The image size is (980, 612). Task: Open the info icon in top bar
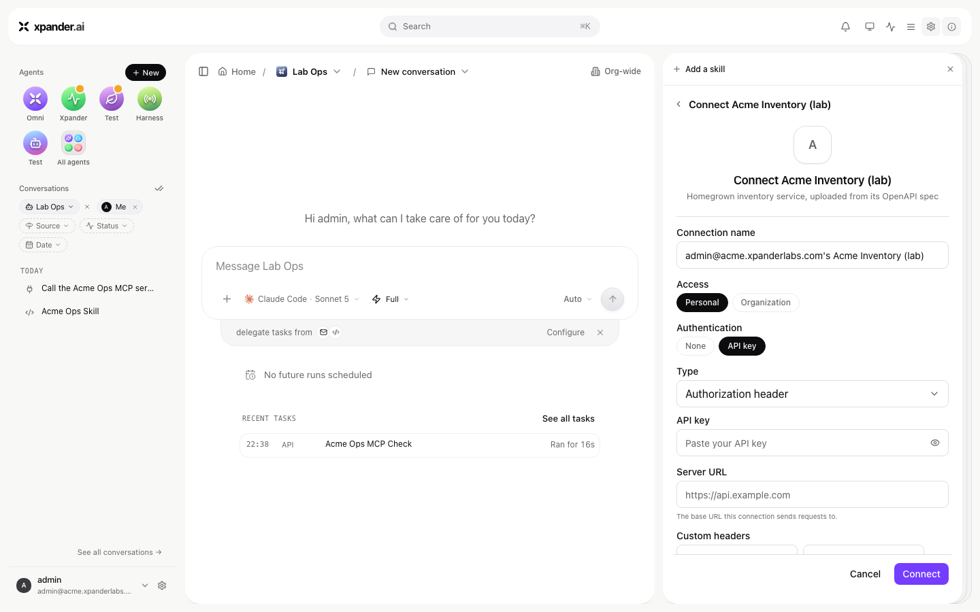(x=952, y=27)
